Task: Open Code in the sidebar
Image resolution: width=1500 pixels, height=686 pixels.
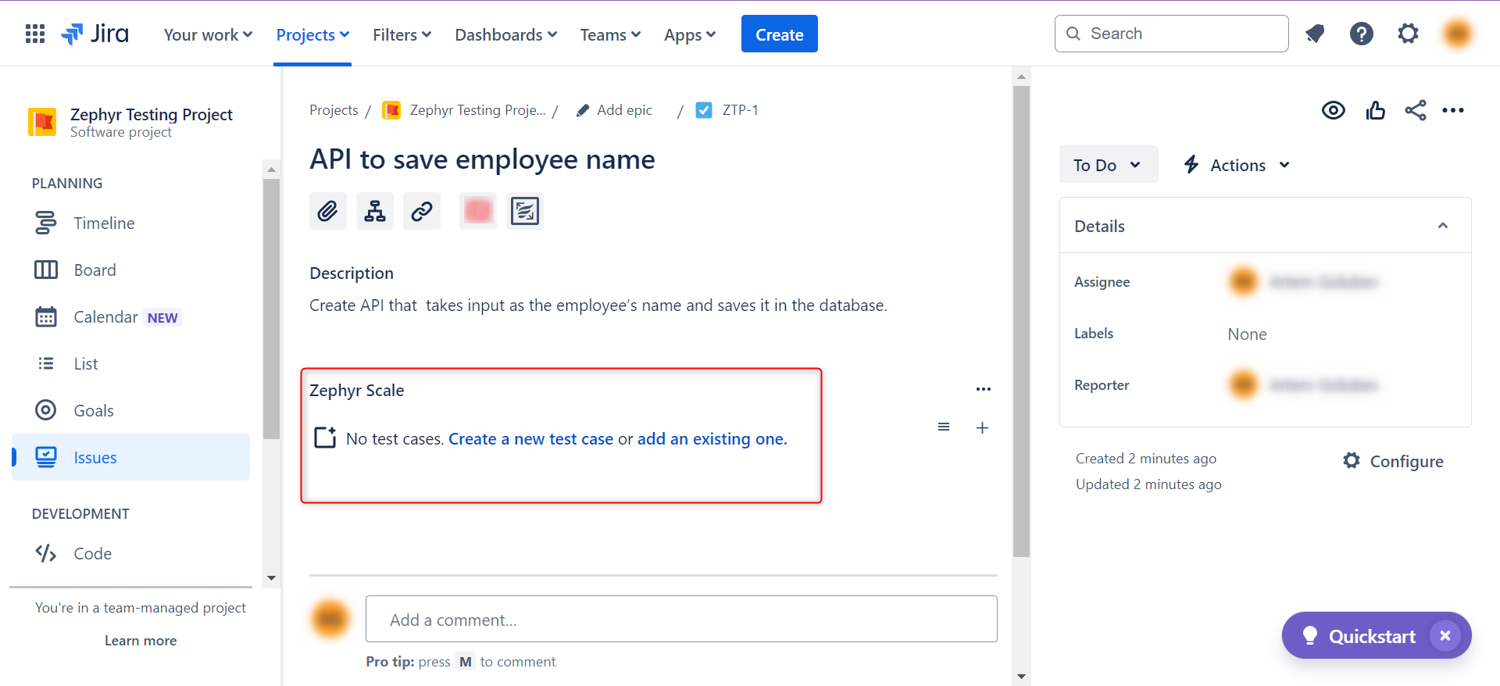Action: click(x=131, y=554)
